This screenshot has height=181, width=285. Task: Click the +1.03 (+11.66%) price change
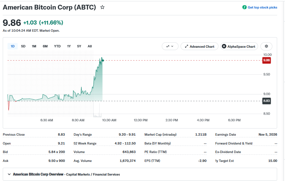43,23
